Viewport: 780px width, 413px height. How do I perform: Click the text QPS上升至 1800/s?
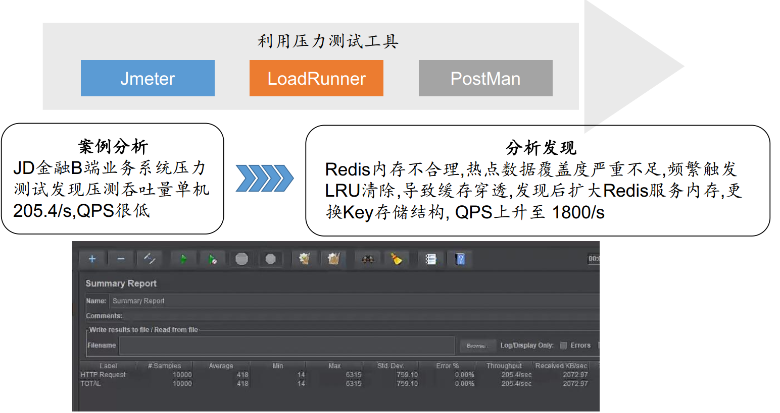[x=529, y=212]
